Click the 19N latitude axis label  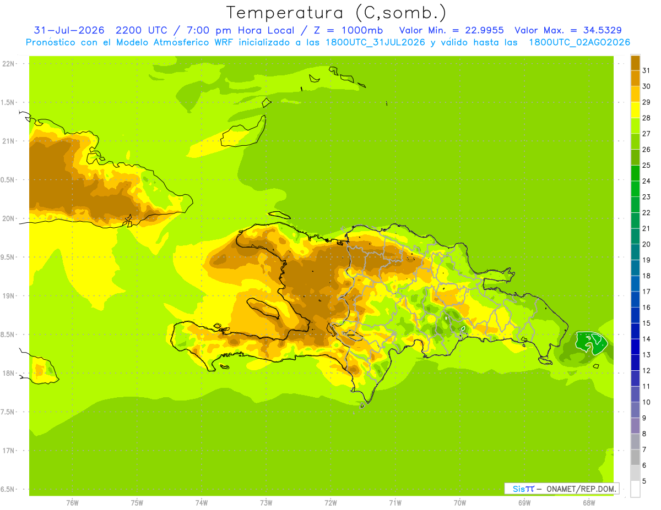tap(8, 295)
